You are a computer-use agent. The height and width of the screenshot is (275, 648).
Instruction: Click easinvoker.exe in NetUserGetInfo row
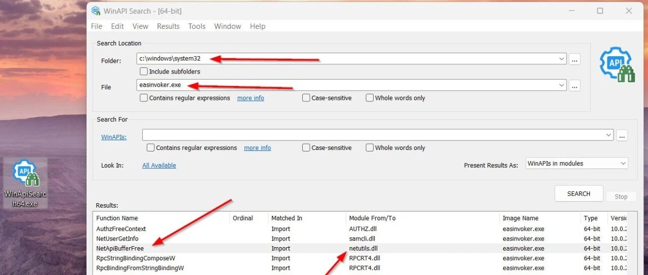tap(523, 239)
